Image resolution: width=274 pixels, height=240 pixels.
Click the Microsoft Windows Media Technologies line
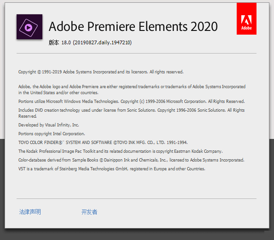131,102
